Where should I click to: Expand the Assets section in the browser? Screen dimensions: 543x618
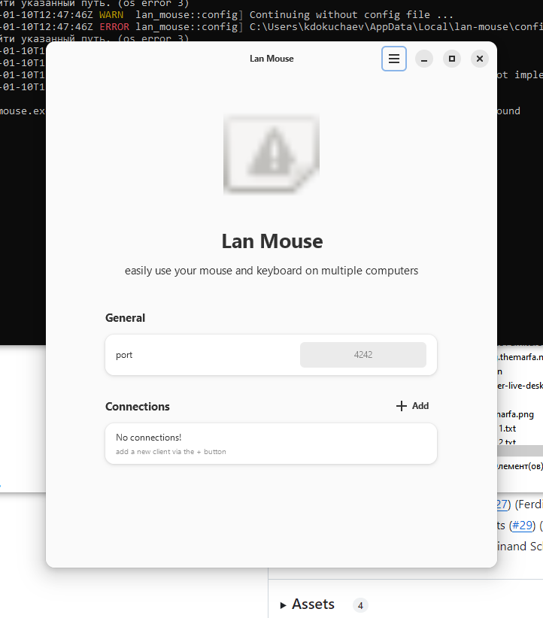tap(308, 604)
